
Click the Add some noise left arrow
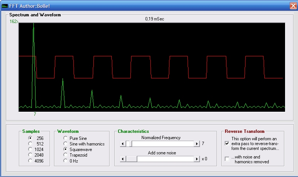tap(123, 159)
